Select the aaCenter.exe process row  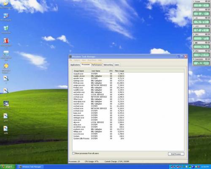tap(99, 92)
